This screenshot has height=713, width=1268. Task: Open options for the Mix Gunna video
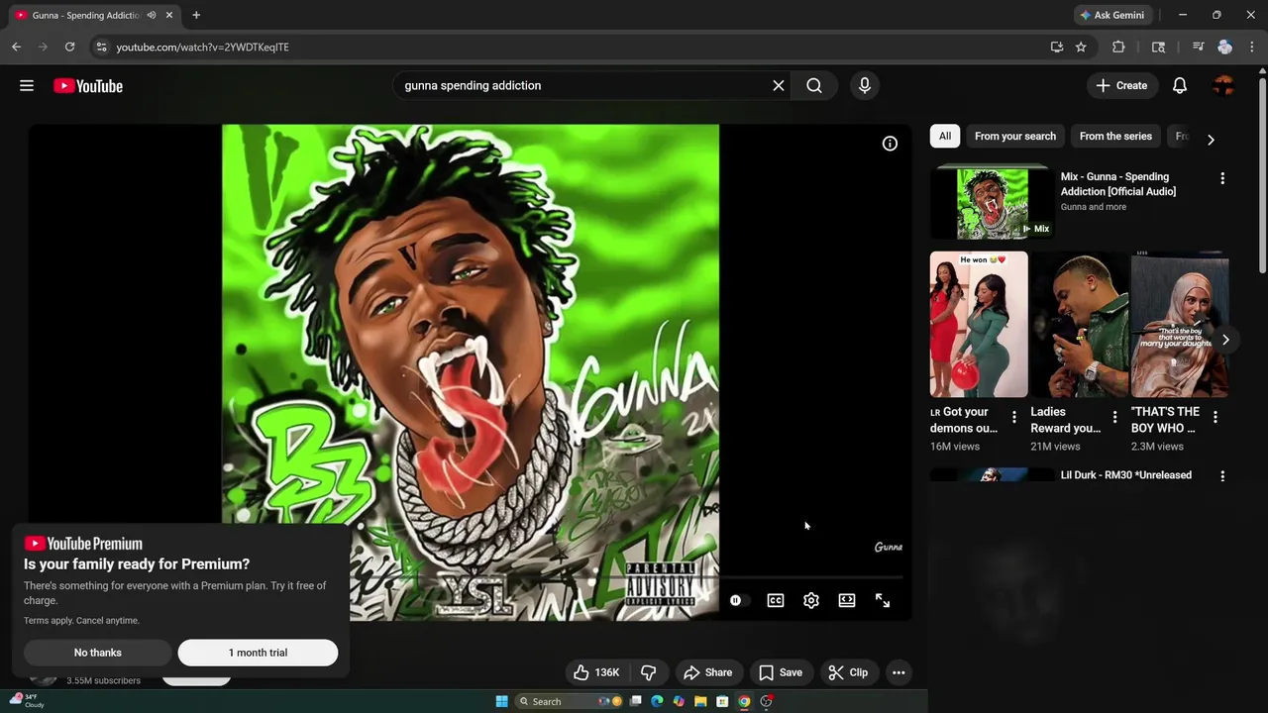pyautogui.click(x=1222, y=178)
